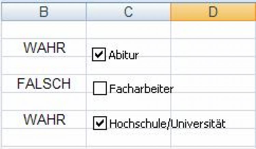
Task: Click the highlighted column D header
Action: (213, 12)
